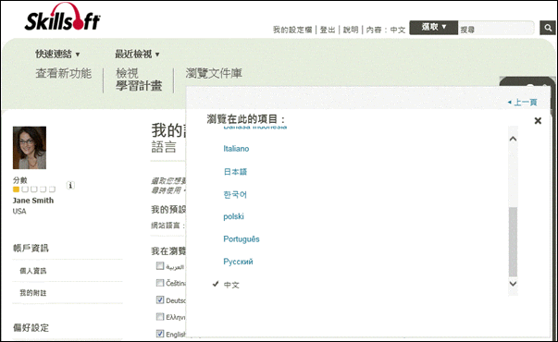Open the 快速連結 dropdown
Screen dimensions: 558x342
(57, 54)
